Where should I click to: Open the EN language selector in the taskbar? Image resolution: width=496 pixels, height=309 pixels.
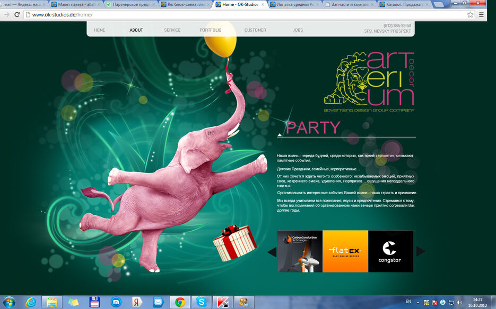408,302
